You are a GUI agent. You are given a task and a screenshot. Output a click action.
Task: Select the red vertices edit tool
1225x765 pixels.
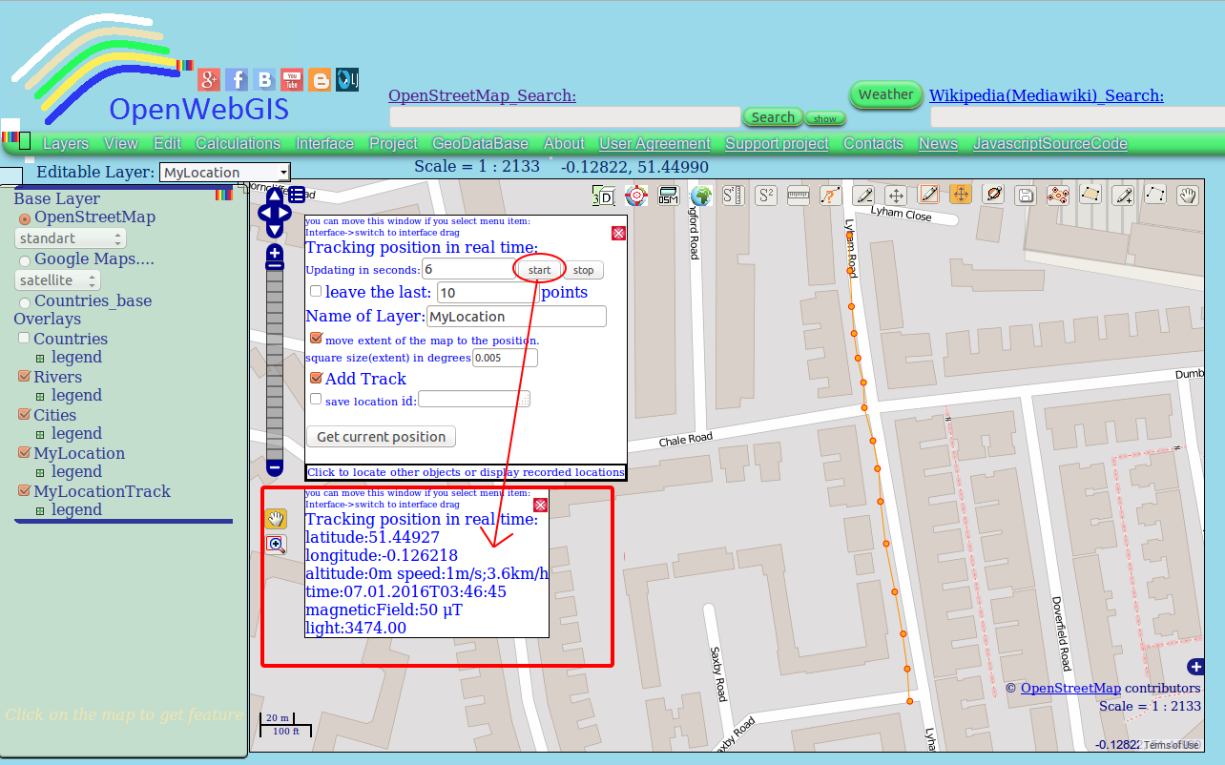pyautogui.click(x=1058, y=196)
